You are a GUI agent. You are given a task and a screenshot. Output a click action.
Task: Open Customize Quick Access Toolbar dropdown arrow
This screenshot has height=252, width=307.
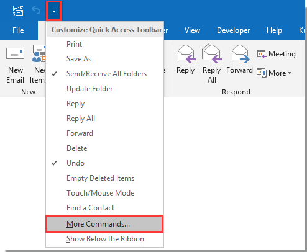(53, 11)
